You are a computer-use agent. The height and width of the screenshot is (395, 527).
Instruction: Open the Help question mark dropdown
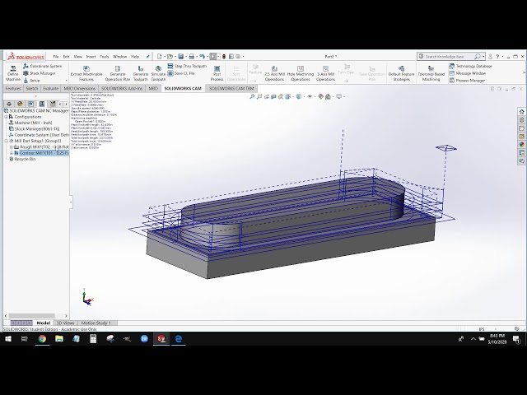[502, 57]
